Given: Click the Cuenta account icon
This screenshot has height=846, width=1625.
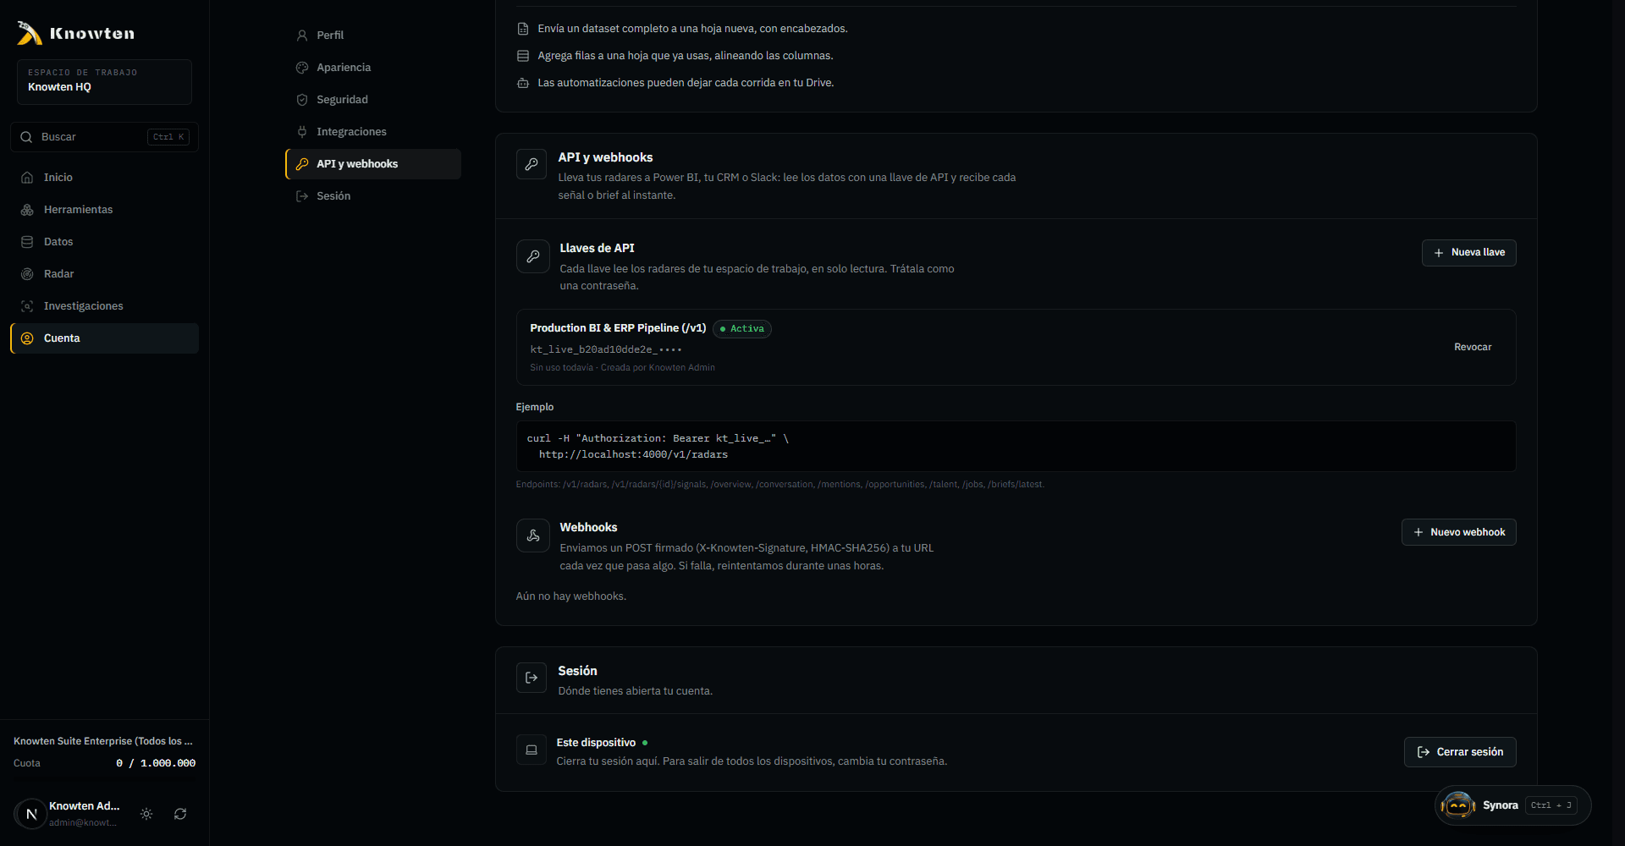Looking at the screenshot, I should tap(27, 338).
